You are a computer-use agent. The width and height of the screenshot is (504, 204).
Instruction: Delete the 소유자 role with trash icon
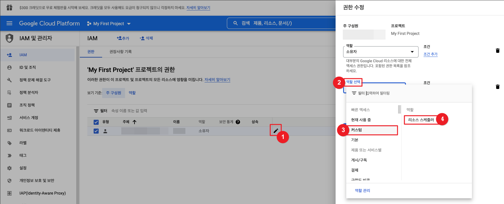coord(497,51)
